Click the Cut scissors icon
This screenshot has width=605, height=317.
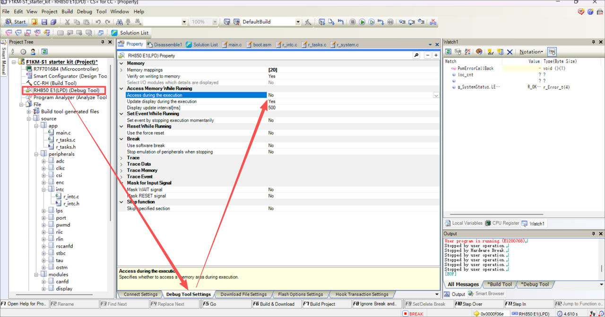67,22
